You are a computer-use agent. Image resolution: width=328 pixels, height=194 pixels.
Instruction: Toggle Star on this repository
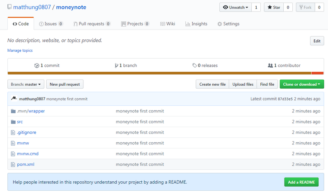coord(273,7)
